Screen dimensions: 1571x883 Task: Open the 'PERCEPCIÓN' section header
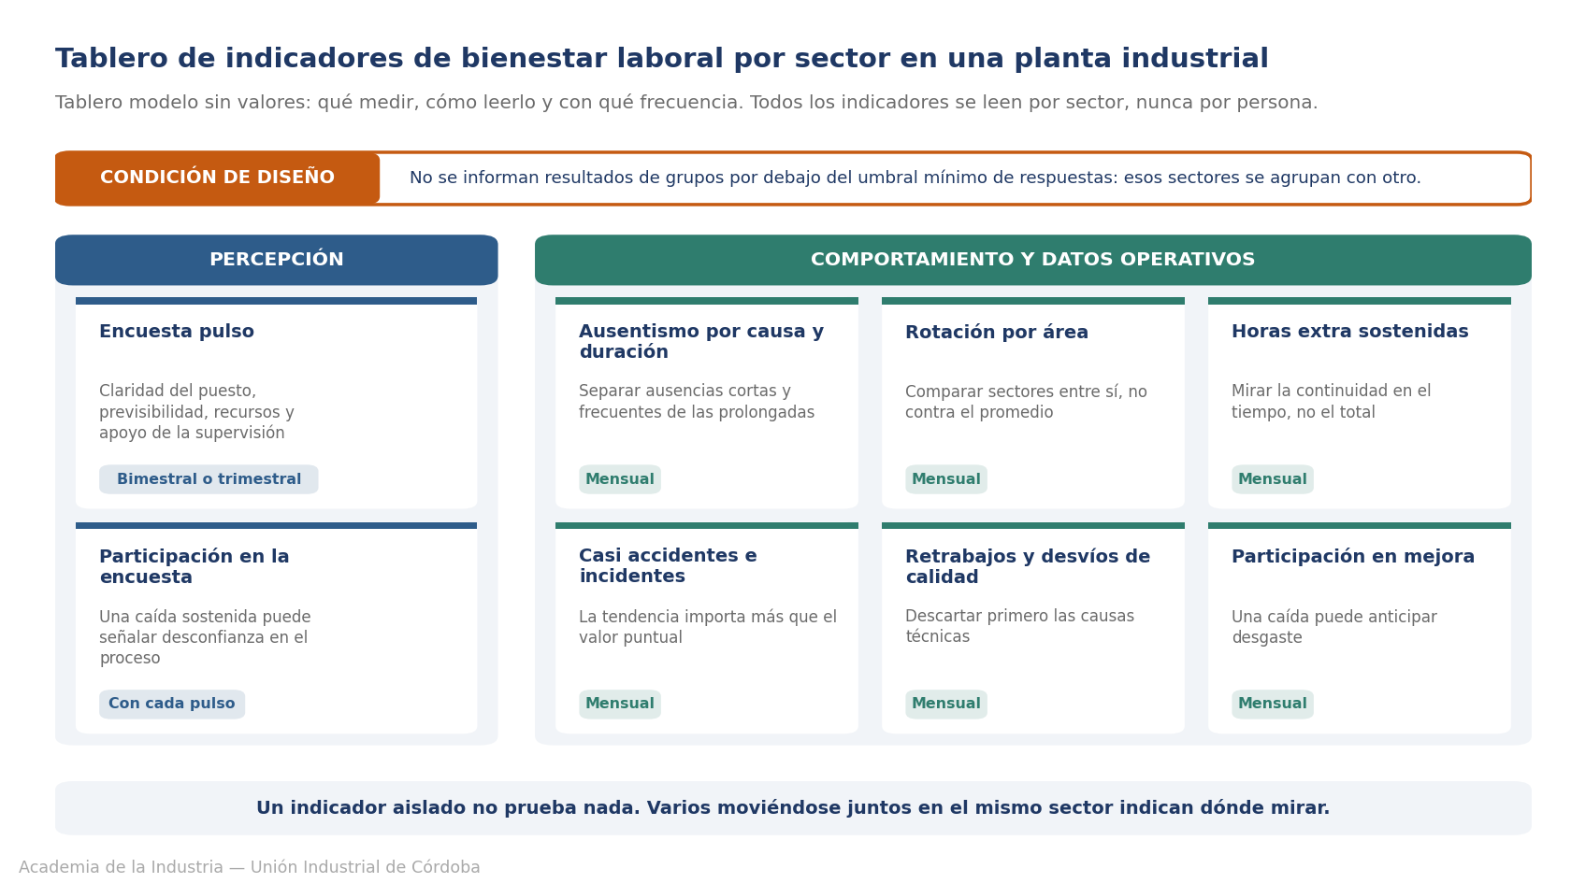click(277, 260)
